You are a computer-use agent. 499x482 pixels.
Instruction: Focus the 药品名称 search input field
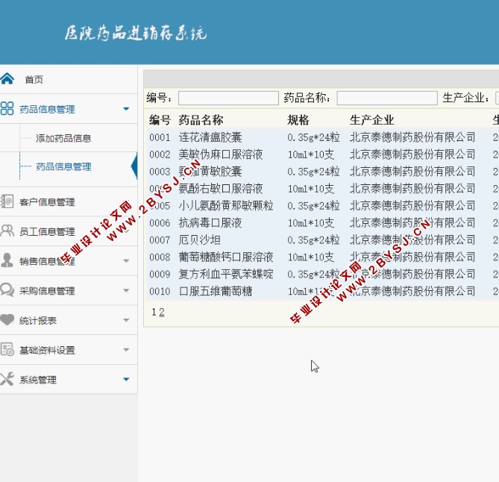point(387,98)
